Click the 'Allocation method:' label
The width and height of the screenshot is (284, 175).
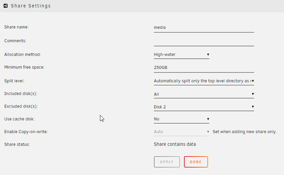coord(23,55)
